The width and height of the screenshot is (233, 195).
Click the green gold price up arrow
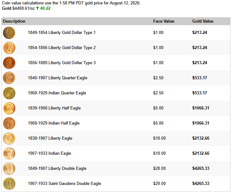coord(37,8)
